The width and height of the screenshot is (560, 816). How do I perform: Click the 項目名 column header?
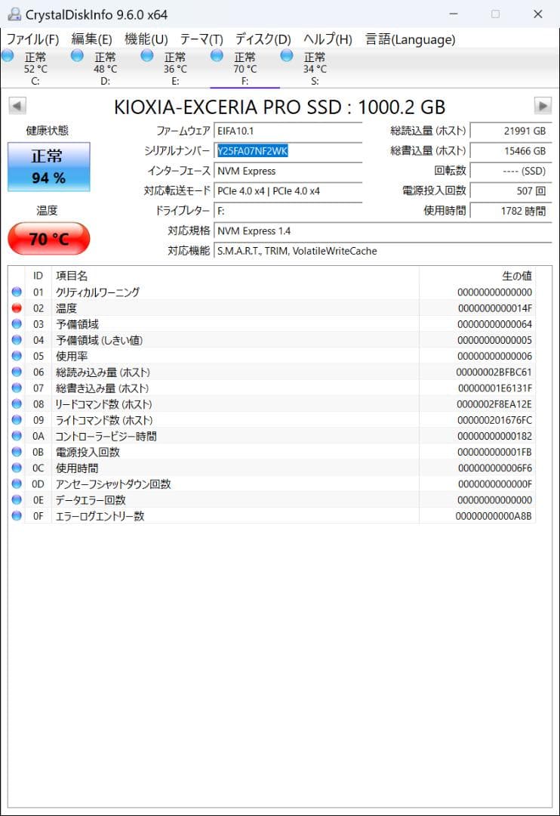tap(235, 275)
